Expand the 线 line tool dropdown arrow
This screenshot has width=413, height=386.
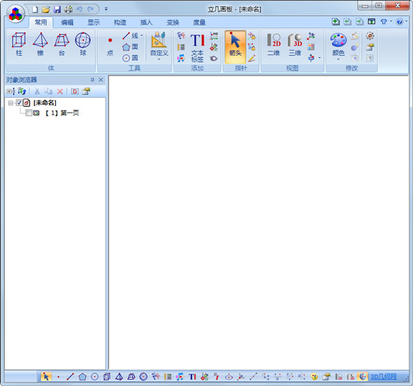tap(142, 36)
